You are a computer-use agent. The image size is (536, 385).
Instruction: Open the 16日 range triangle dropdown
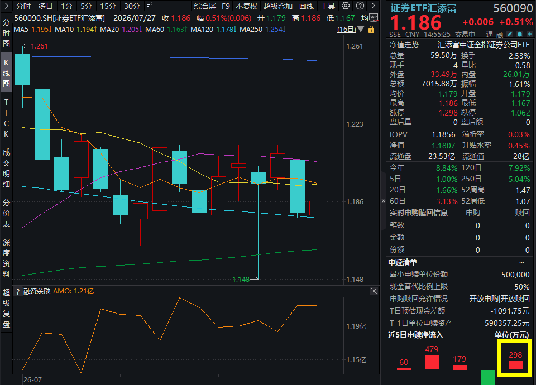361,30
